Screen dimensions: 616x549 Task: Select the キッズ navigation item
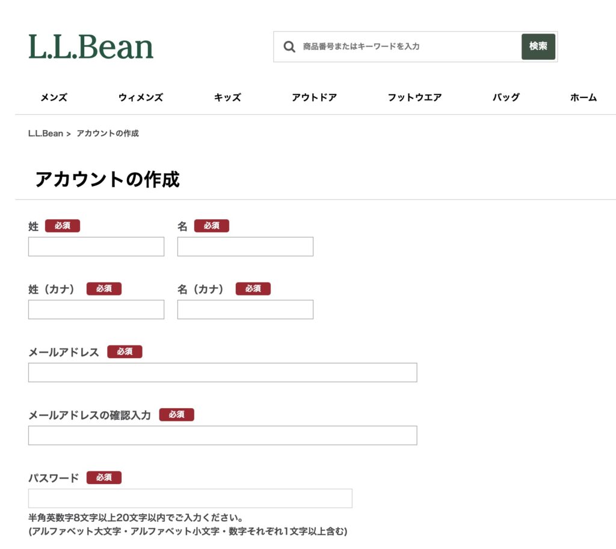tap(227, 97)
